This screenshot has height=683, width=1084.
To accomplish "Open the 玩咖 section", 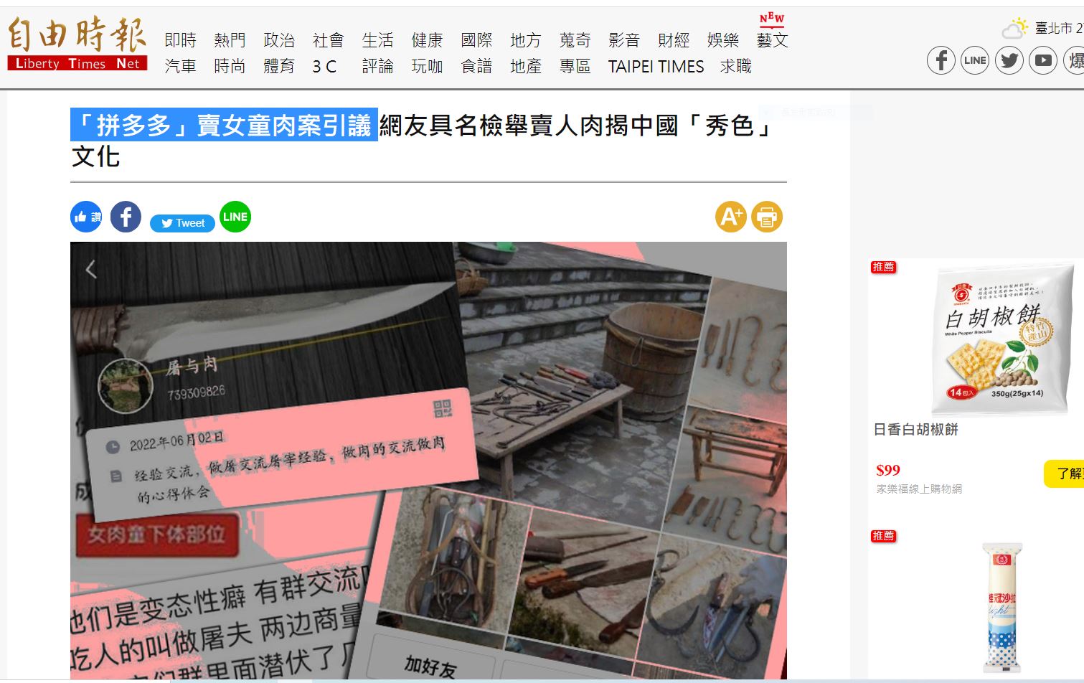I will coord(428,67).
